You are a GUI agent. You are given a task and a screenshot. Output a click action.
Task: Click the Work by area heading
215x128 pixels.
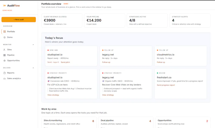click(49, 109)
